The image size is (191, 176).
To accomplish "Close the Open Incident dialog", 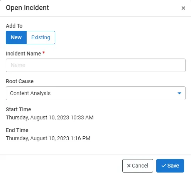I will 183,8.
